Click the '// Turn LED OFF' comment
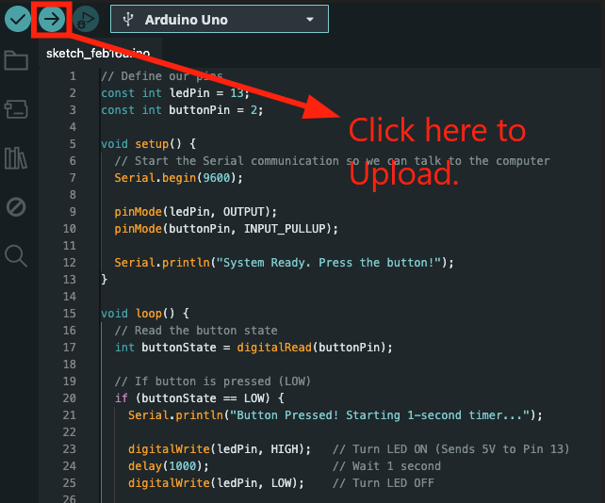 tap(384, 483)
